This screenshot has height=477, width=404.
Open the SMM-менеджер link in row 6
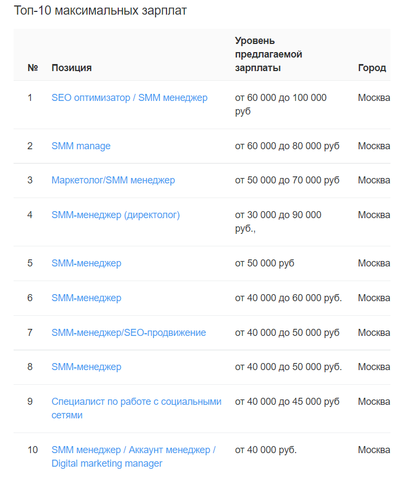coord(86,298)
